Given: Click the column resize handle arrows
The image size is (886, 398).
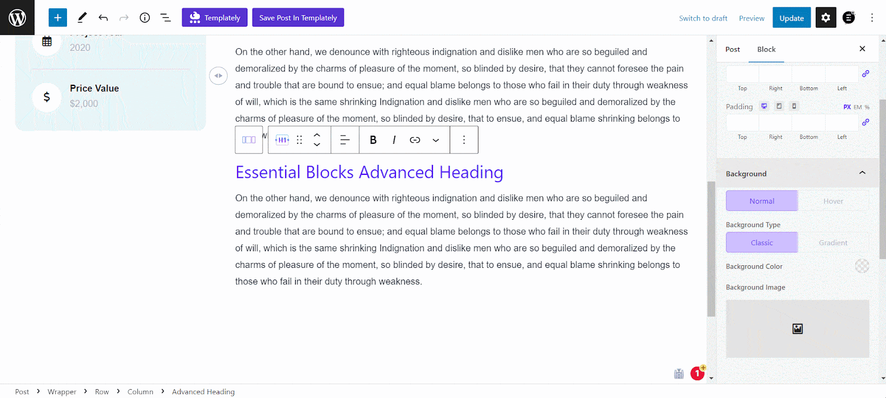Looking at the screenshot, I should point(218,76).
